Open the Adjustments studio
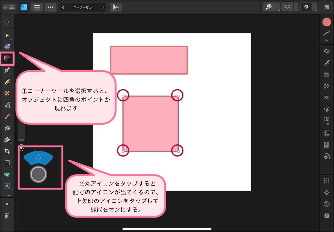This screenshot has height=232, width=334. point(327,109)
